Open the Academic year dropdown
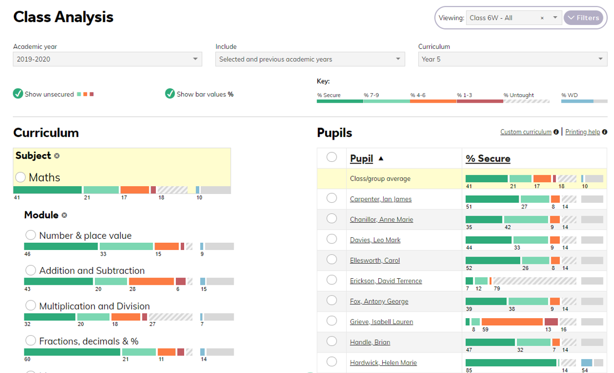Viewport: 614px width, 373px height. [107, 59]
